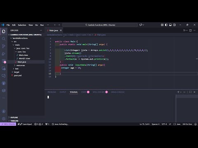198x148 pixels.
Task: Switch to the OUTPUT panel tab
Action: click(x=63, y=92)
